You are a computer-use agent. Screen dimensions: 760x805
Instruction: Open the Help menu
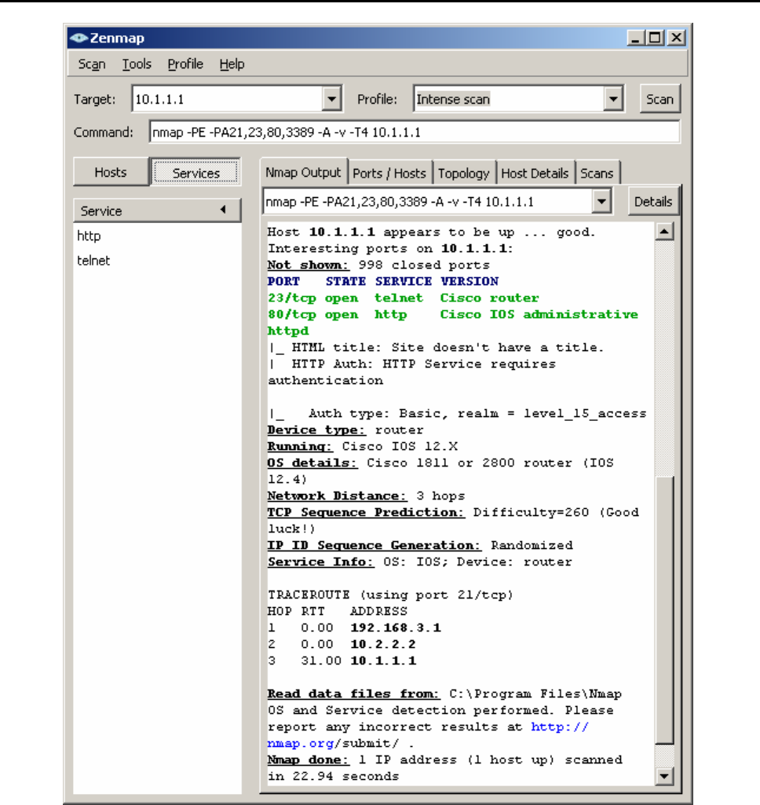tap(232, 64)
